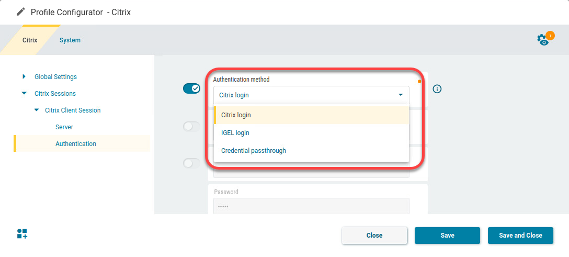Disable the Authentication method toggle
The width and height of the screenshot is (569, 257).
pos(191,89)
